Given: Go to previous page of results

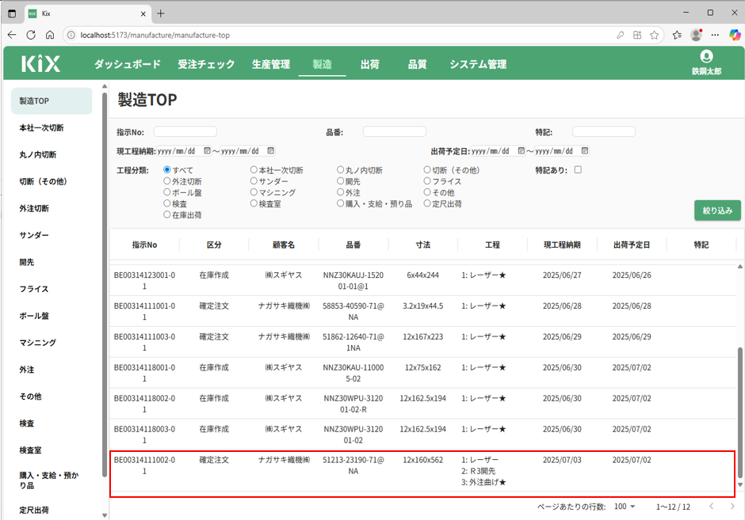Looking at the screenshot, I should [711, 507].
